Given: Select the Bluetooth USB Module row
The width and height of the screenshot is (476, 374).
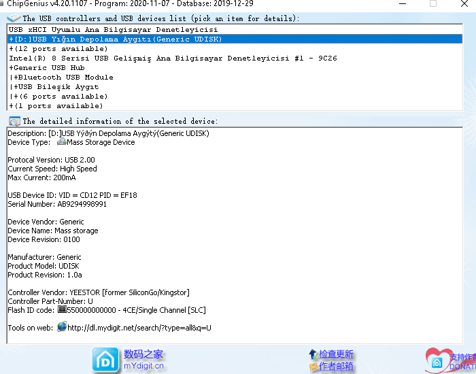Looking at the screenshot, I should pos(235,77).
